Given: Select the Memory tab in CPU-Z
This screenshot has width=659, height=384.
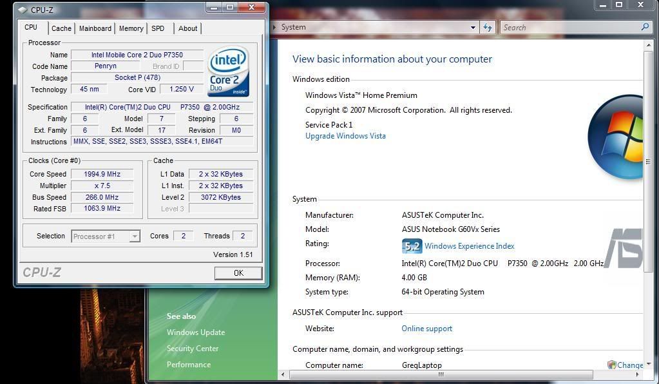Looking at the screenshot, I should (131, 28).
